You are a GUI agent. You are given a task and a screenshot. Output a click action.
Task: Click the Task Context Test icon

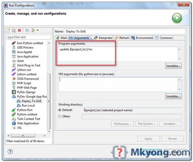pos(14,119)
